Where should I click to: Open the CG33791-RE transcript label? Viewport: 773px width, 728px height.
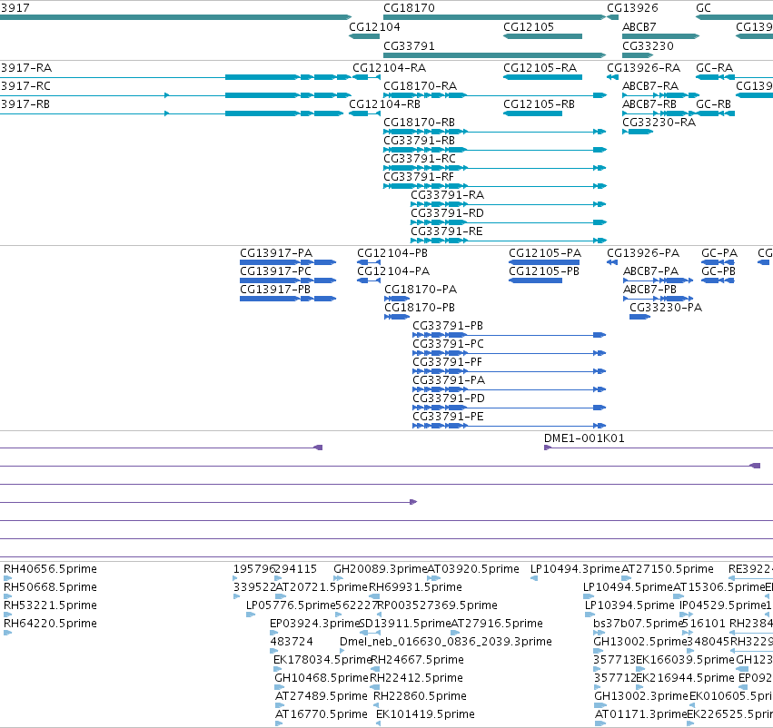point(446,231)
